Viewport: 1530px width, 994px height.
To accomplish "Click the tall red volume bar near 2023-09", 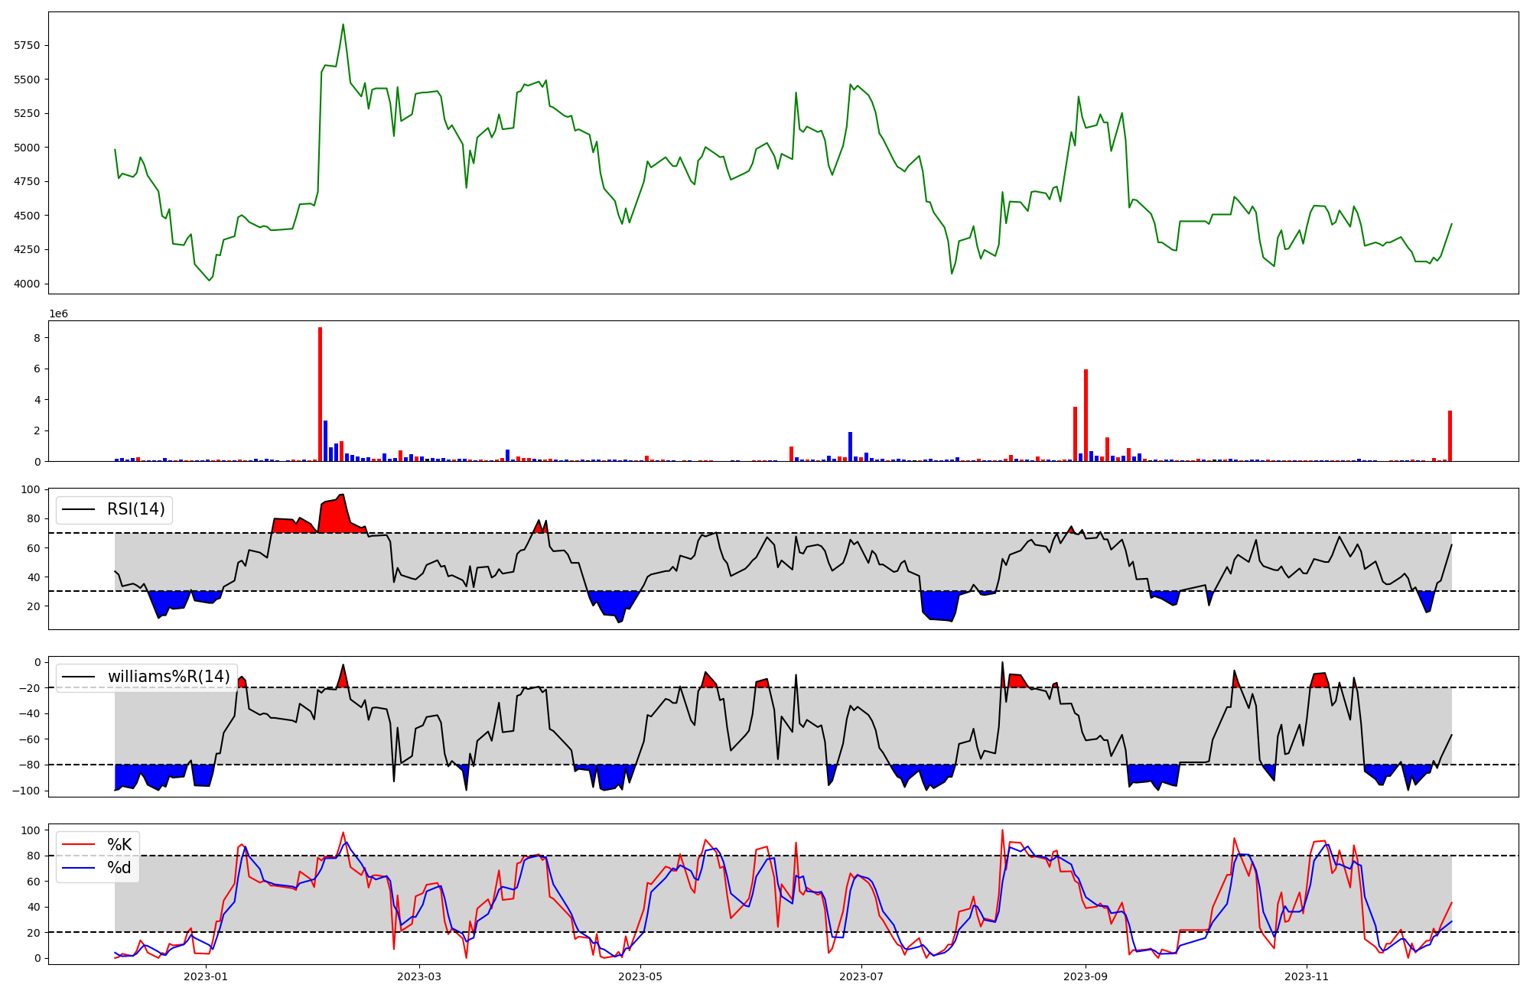I will click(1086, 415).
